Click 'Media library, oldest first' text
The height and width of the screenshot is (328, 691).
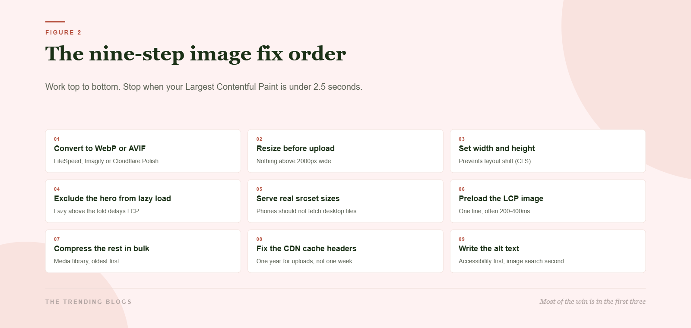[x=86, y=261]
